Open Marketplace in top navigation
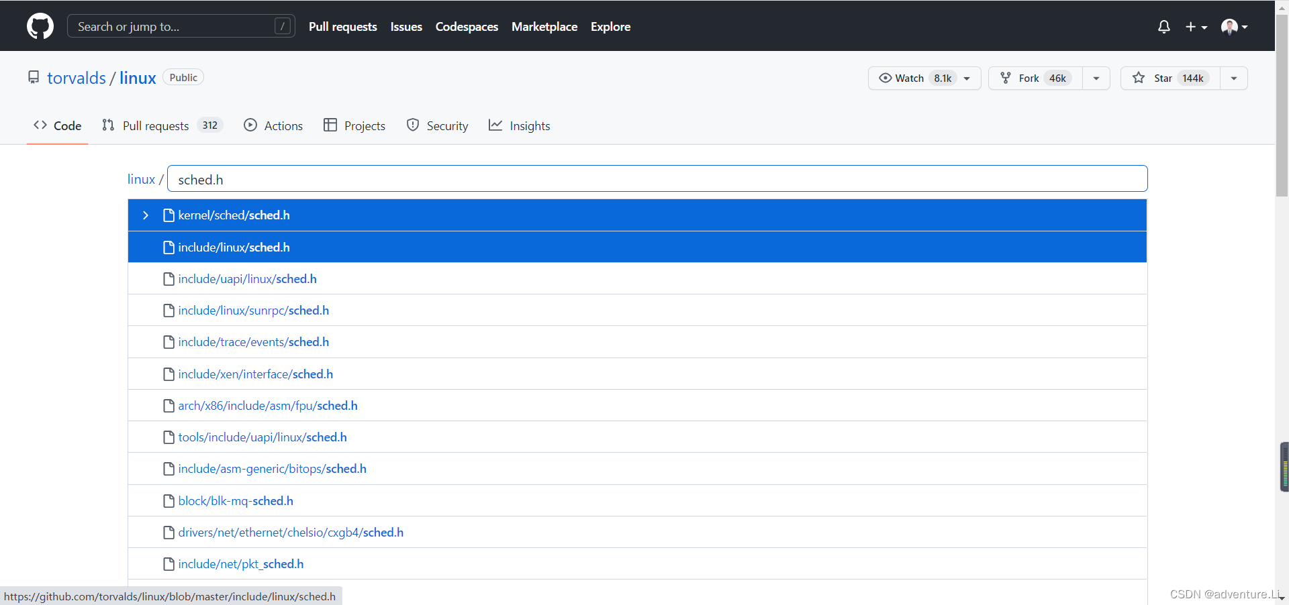1289x605 pixels. (544, 27)
